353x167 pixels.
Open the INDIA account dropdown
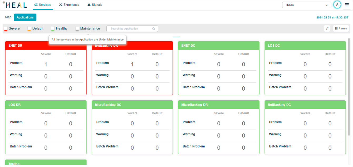coord(306,5)
